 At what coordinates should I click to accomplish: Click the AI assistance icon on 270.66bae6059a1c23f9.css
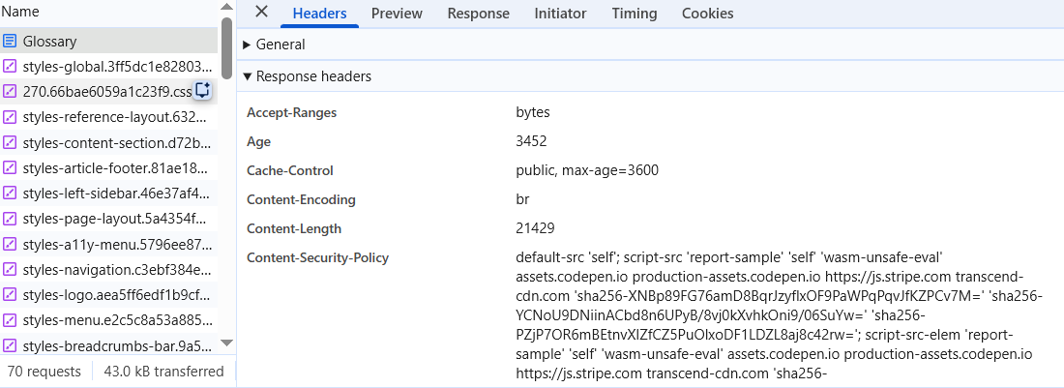pyautogui.click(x=203, y=90)
